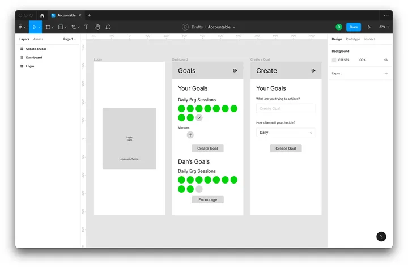Viewport: 408px width, 268px height.
Task: Select the Create a Goal layer
Action: click(36, 49)
